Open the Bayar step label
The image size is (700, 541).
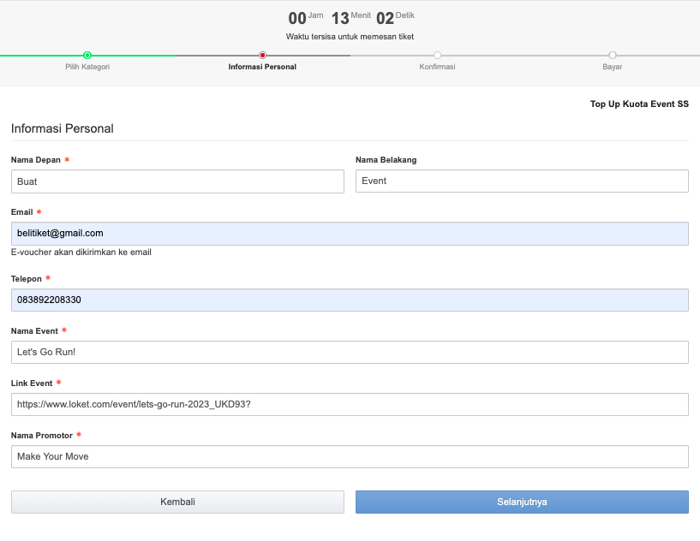pyautogui.click(x=612, y=67)
